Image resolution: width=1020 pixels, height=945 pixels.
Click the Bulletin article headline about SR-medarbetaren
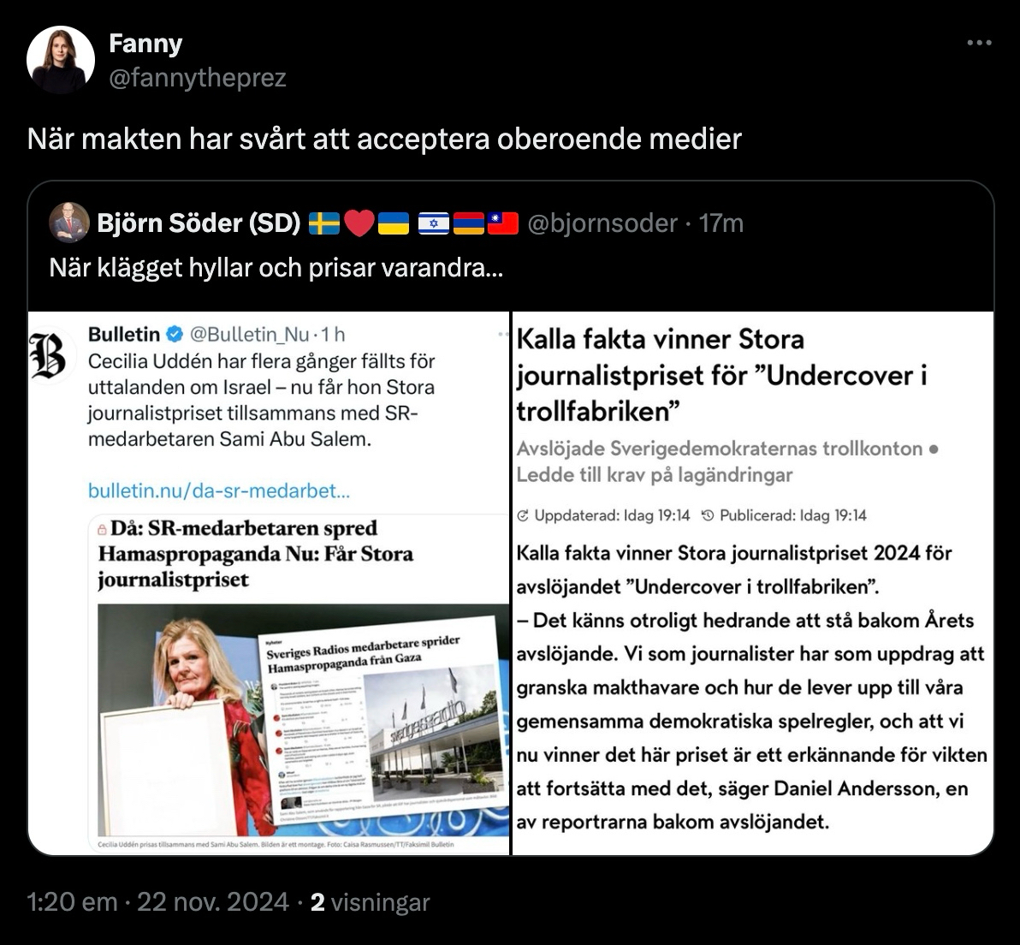pos(255,553)
